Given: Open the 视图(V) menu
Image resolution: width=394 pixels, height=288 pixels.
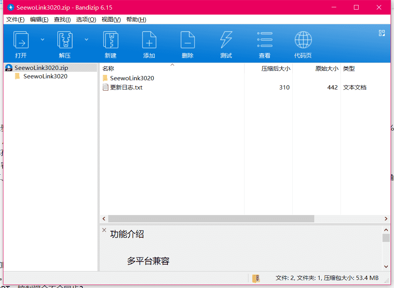Looking at the screenshot, I should click(111, 20).
